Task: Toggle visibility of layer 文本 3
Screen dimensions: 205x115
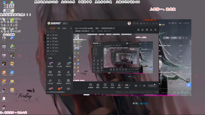Action: (48, 48)
